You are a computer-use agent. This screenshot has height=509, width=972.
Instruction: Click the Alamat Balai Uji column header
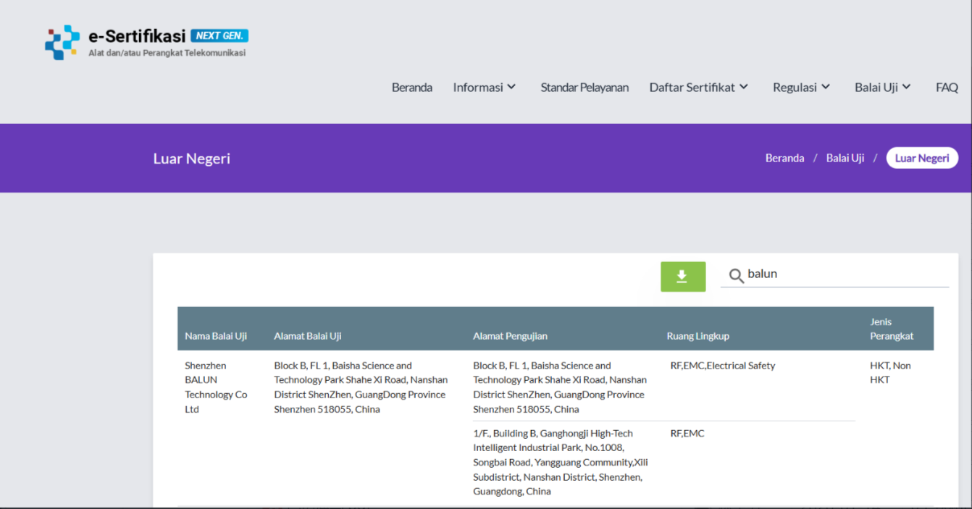307,336
